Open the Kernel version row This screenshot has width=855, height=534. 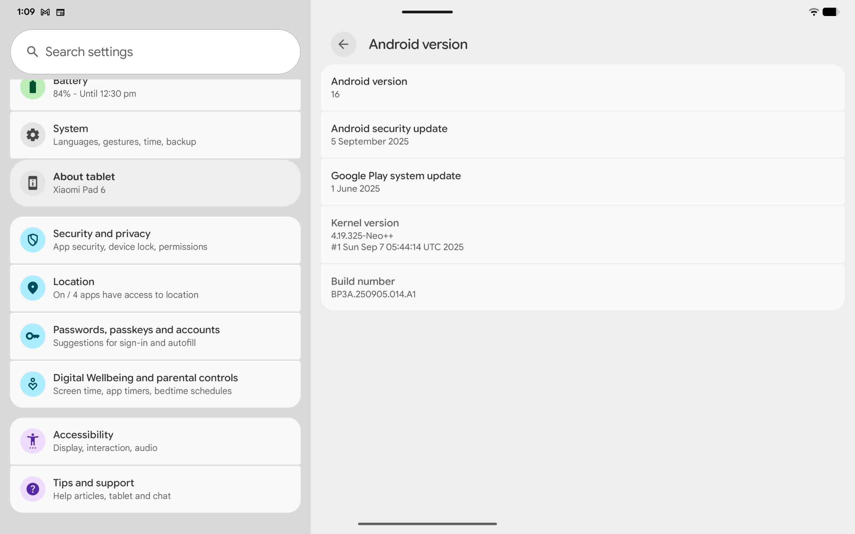pyautogui.click(x=582, y=235)
